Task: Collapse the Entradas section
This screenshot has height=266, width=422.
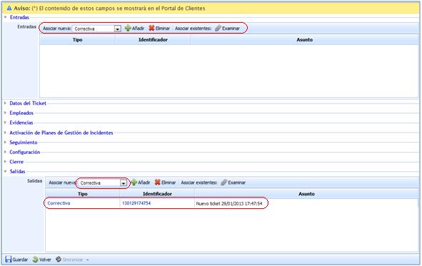Action: pyautogui.click(x=19, y=17)
